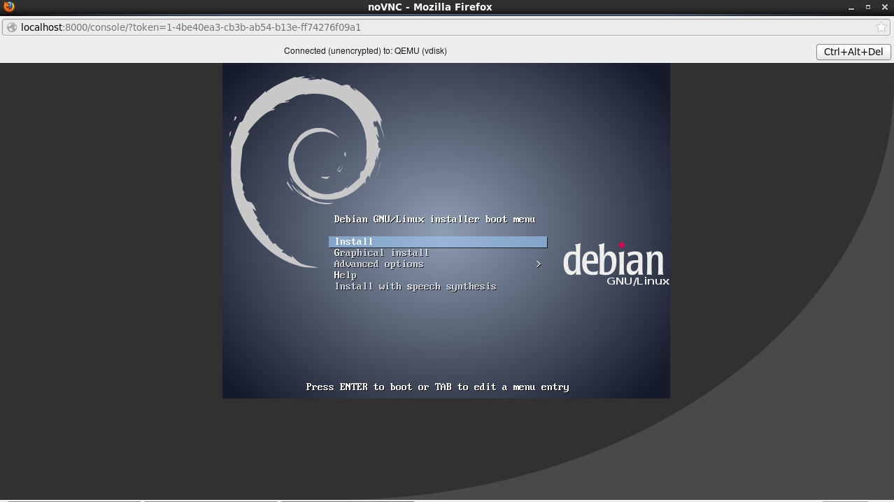
Task: Click 'Debian GNU/Linux installer boot menu' heading
Action: click(x=434, y=220)
